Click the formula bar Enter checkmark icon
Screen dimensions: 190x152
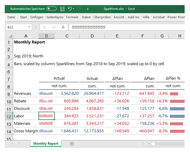coord(54,27)
